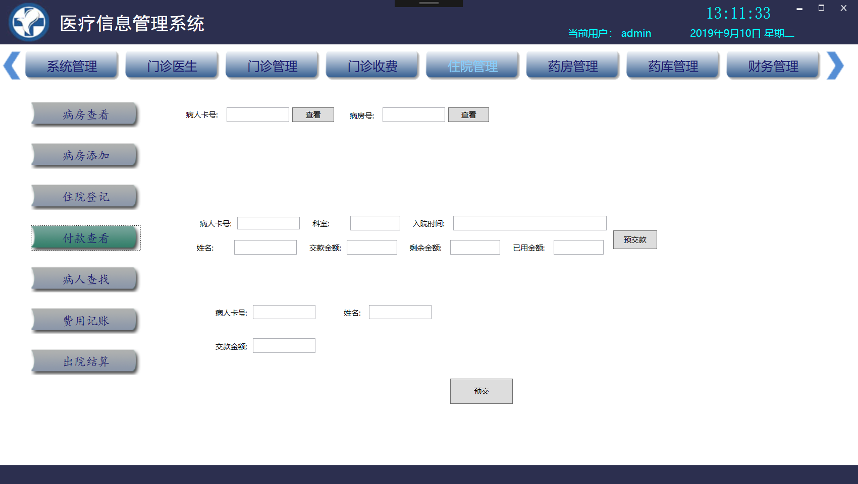Click the admin current user label
The width and height of the screenshot is (858, 484).
tap(636, 33)
